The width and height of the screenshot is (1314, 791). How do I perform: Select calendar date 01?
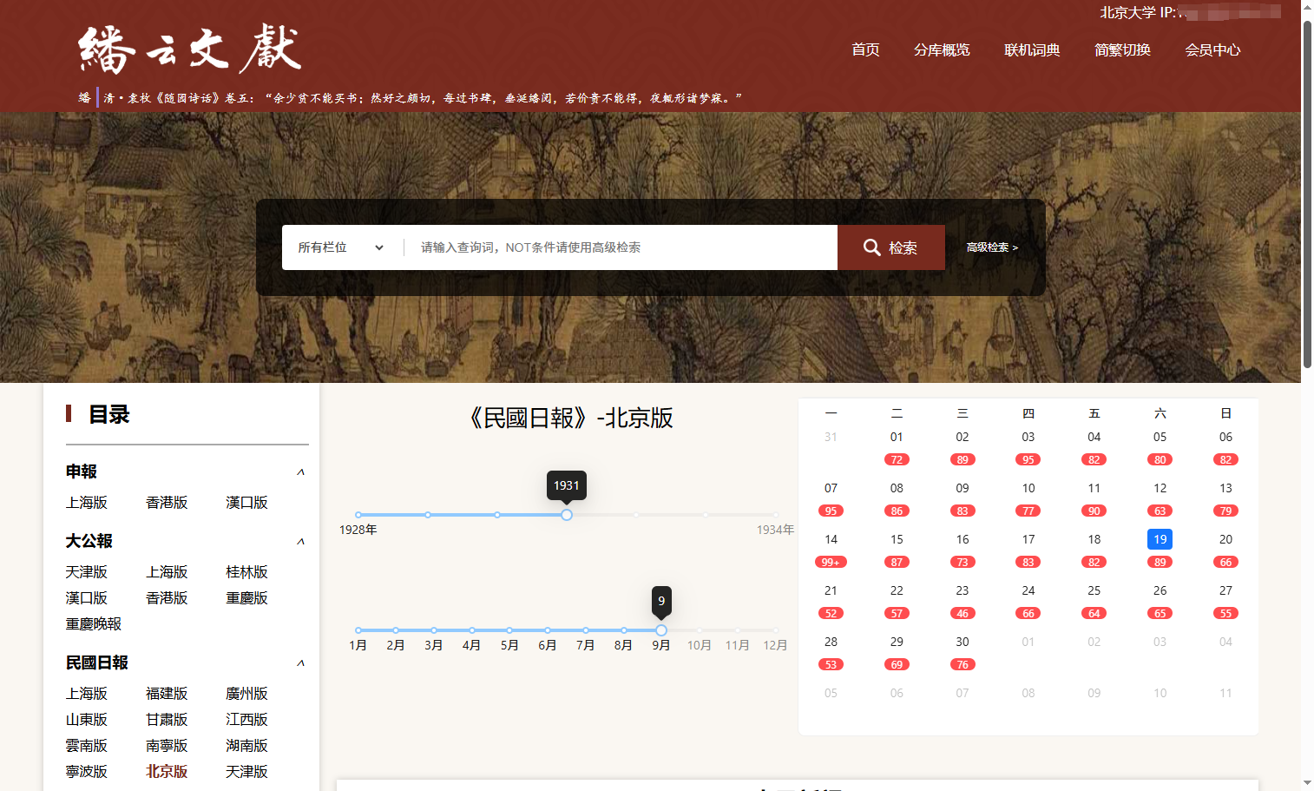pyautogui.click(x=897, y=437)
